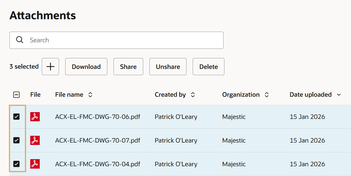The height and width of the screenshot is (176, 351).
Task: Click the plus add attachment button
Action: pyautogui.click(x=50, y=67)
